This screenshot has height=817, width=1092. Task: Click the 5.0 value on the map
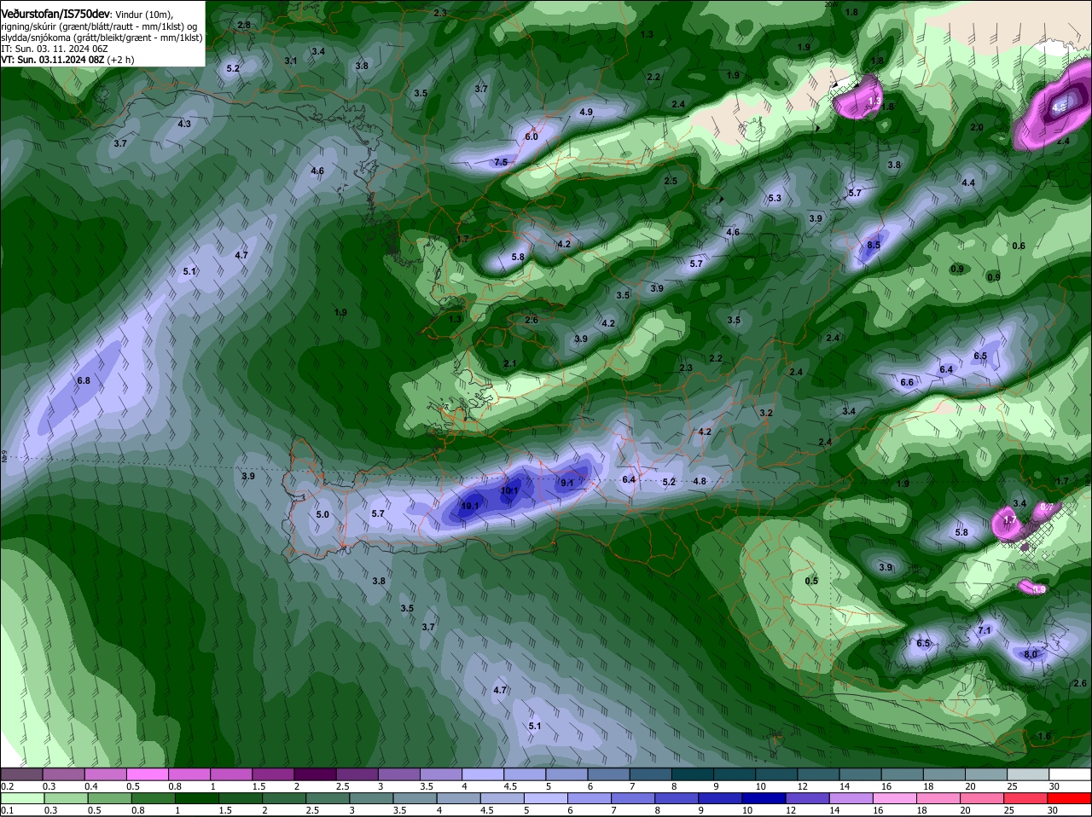coord(322,514)
